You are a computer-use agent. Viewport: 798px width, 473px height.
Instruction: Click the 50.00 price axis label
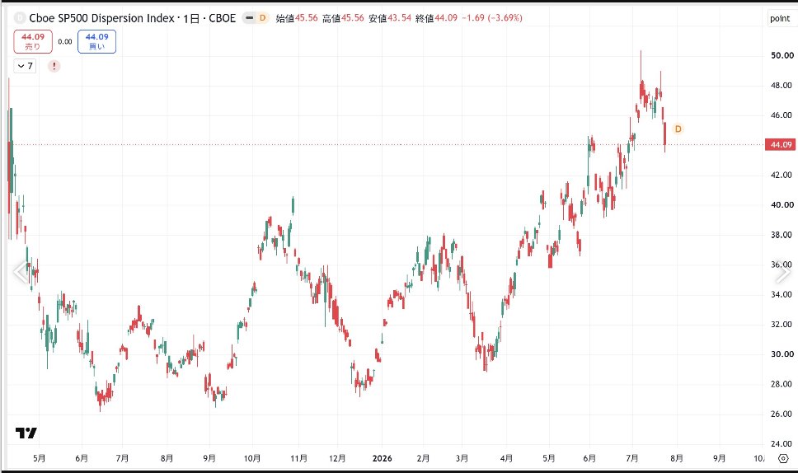(782, 55)
